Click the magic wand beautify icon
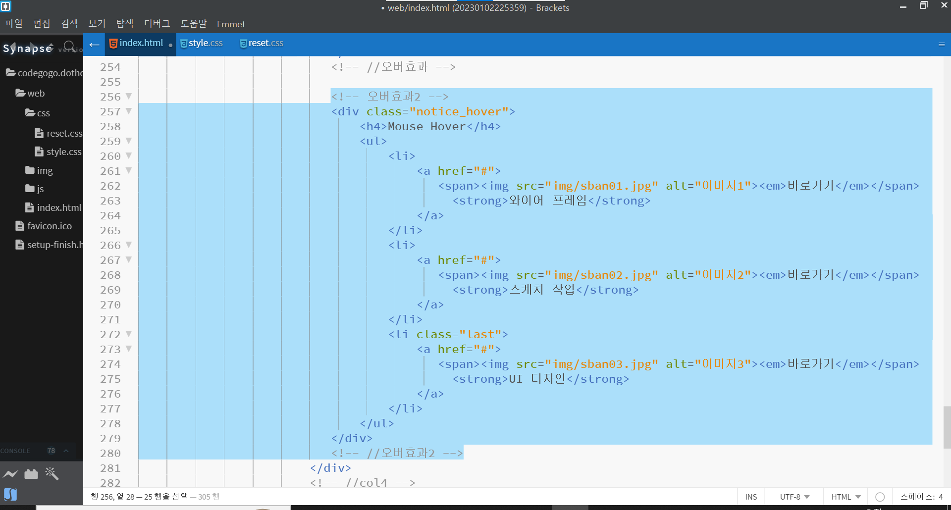 point(52,474)
